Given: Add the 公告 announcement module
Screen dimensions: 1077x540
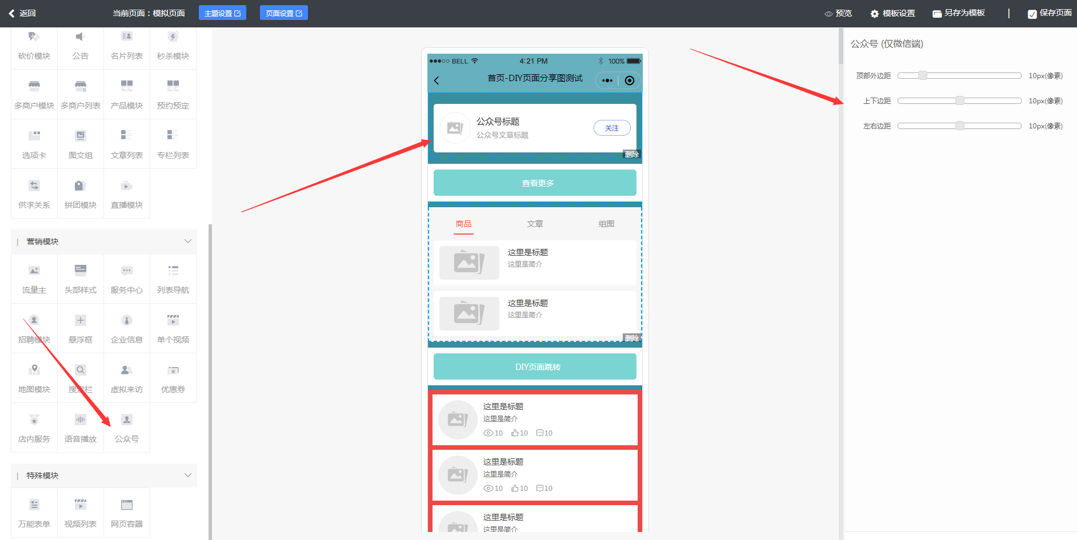Looking at the screenshot, I should click(x=81, y=46).
